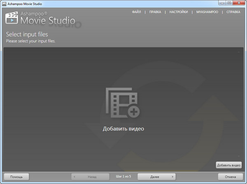Click the Назад back button

[x=90, y=177]
